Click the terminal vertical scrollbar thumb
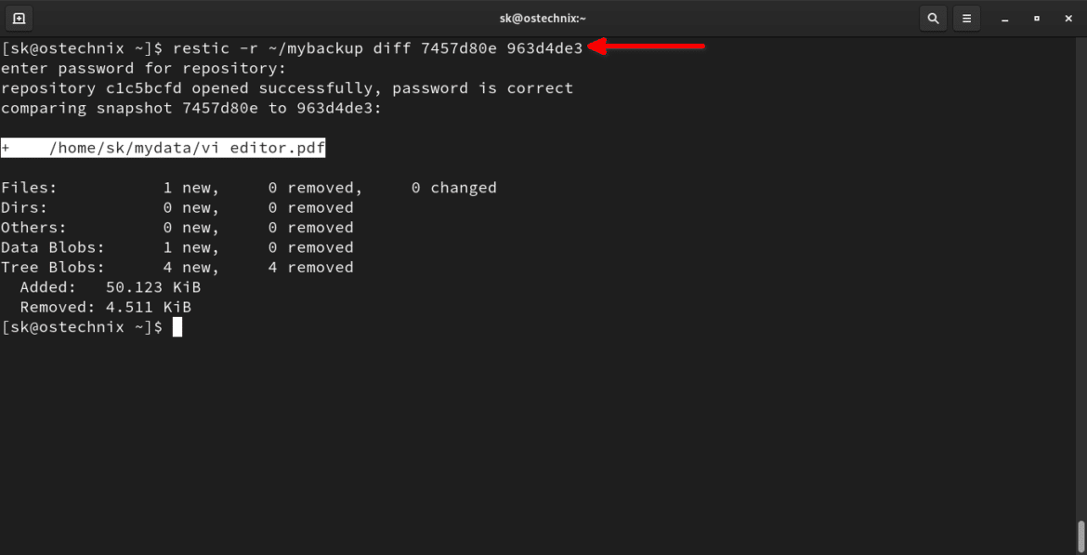The image size is (1087, 555). [1080, 535]
